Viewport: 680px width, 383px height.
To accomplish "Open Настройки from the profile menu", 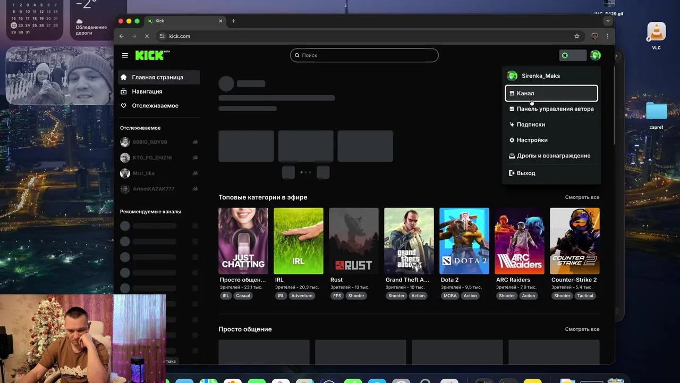I will tap(551, 140).
